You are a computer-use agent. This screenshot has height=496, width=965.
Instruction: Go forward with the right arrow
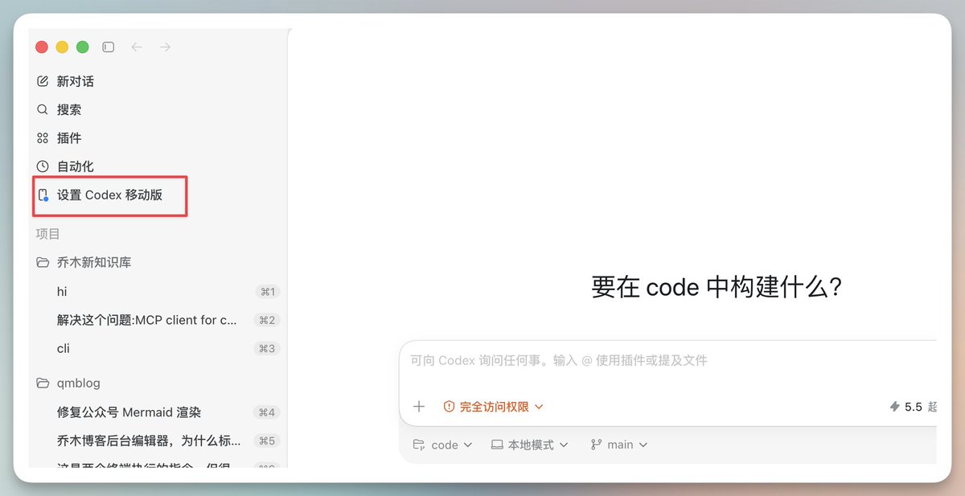pyautogui.click(x=165, y=47)
